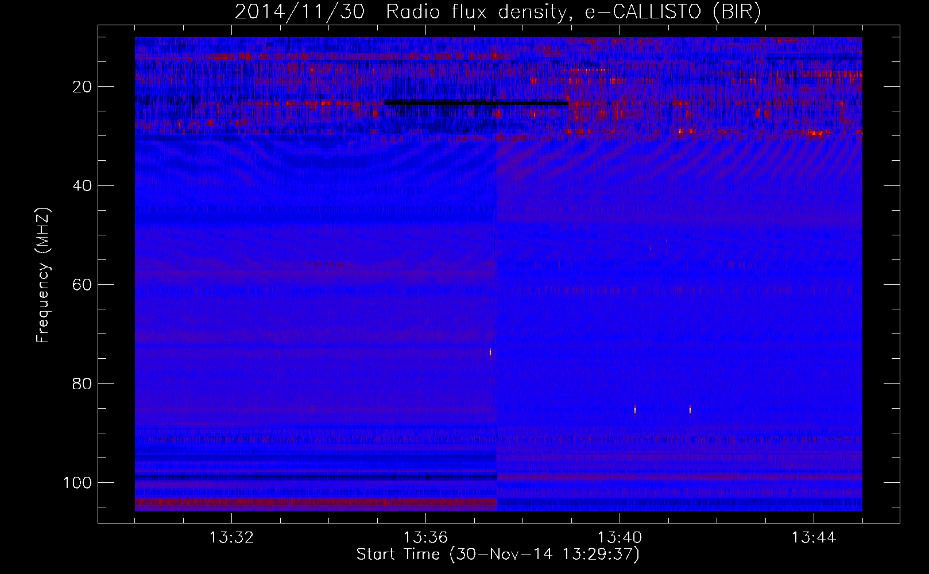Click the black horizontal bar in the spectrogram
Viewport: 929px width, 574px height.
(477, 103)
